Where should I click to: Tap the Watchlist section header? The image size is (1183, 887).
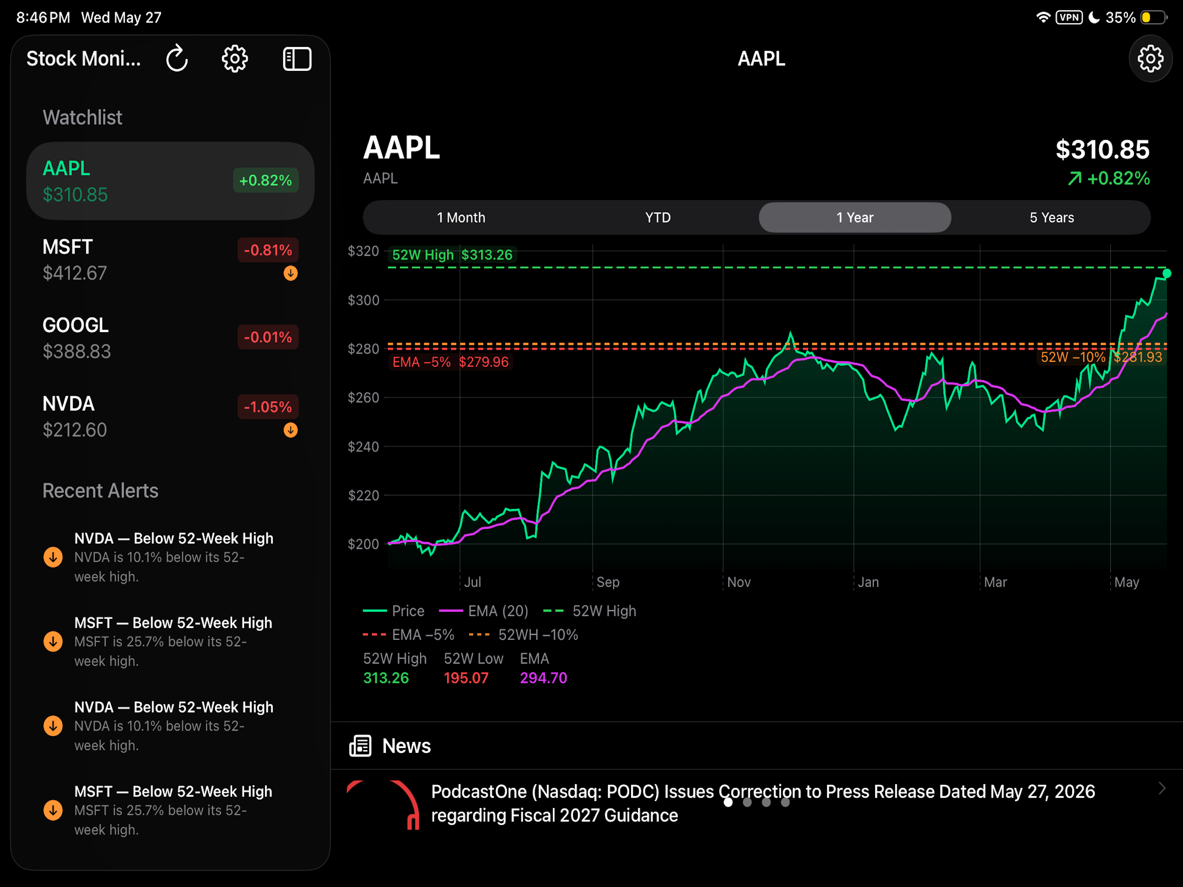tap(83, 117)
